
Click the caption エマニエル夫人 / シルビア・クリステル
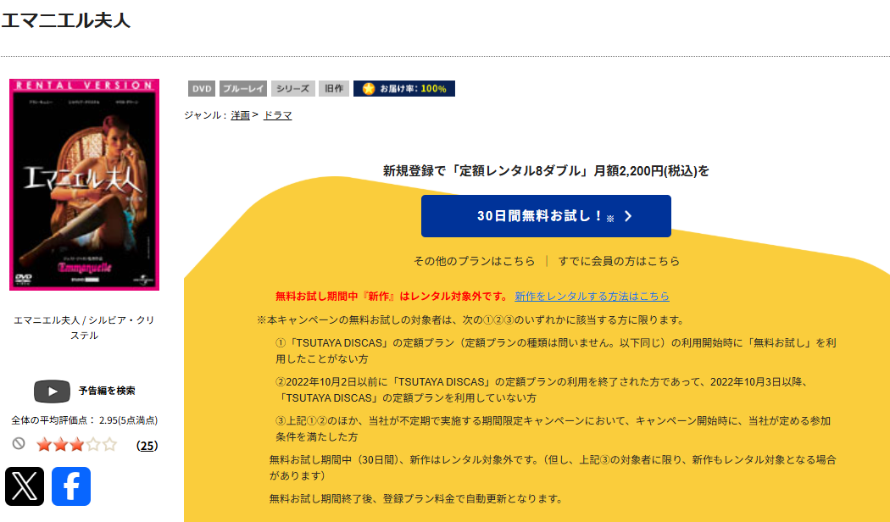pyautogui.click(x=84, y=327)
